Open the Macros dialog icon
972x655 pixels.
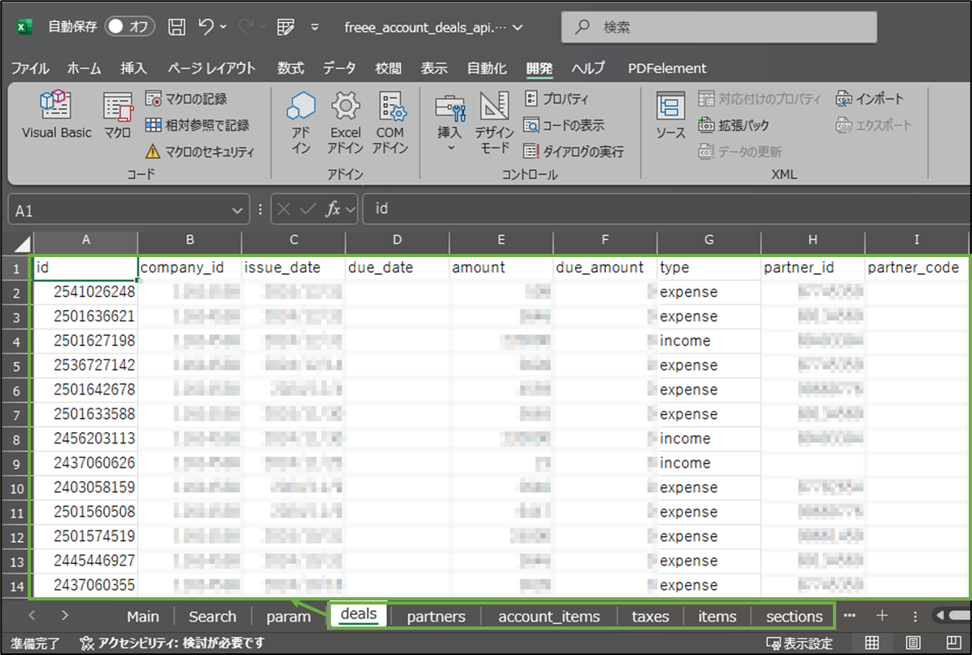(x=117, y=115)
